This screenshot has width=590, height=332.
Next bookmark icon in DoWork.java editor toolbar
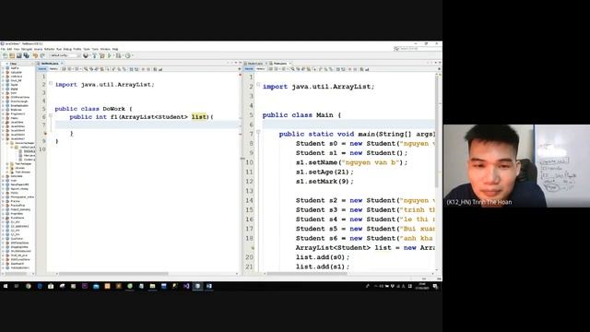(119, 69)
